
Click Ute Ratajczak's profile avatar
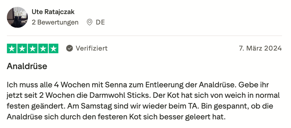[17, 17]
